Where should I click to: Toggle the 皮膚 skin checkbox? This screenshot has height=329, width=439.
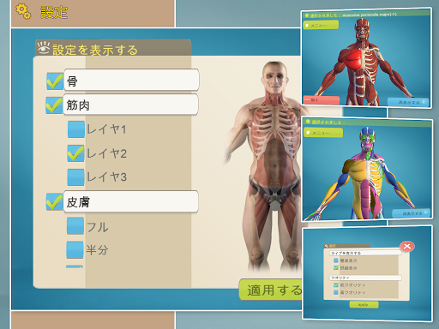pos(55,202)
